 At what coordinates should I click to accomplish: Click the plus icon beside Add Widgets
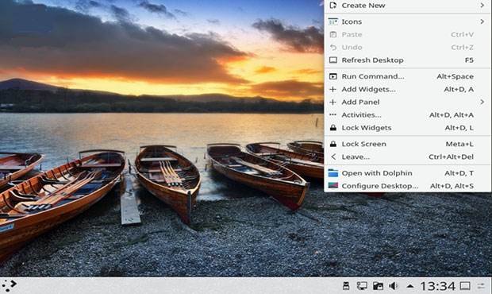click(x=333, y=89)
